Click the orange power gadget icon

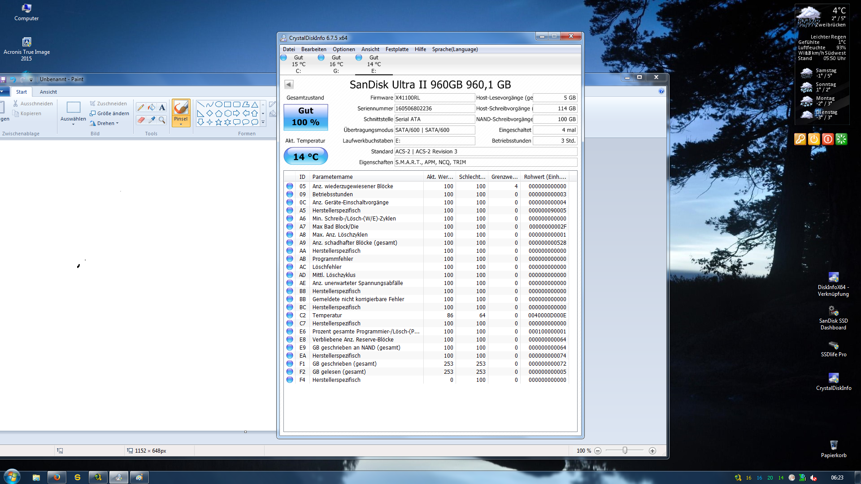(814, 139)
